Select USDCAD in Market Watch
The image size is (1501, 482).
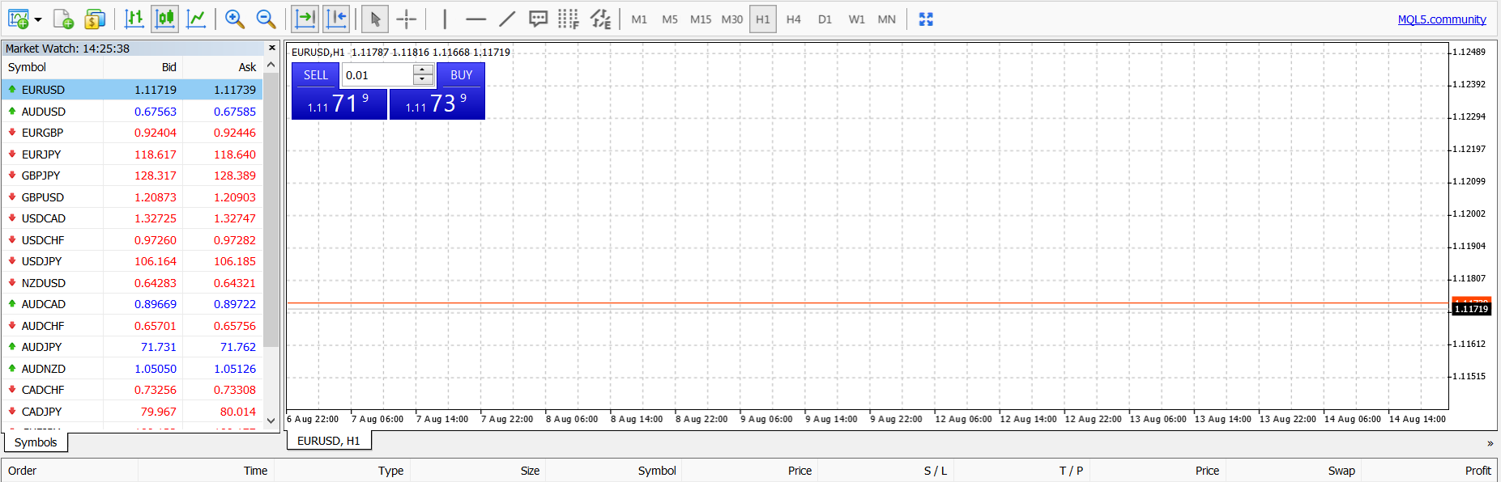(x=132, y=218)
